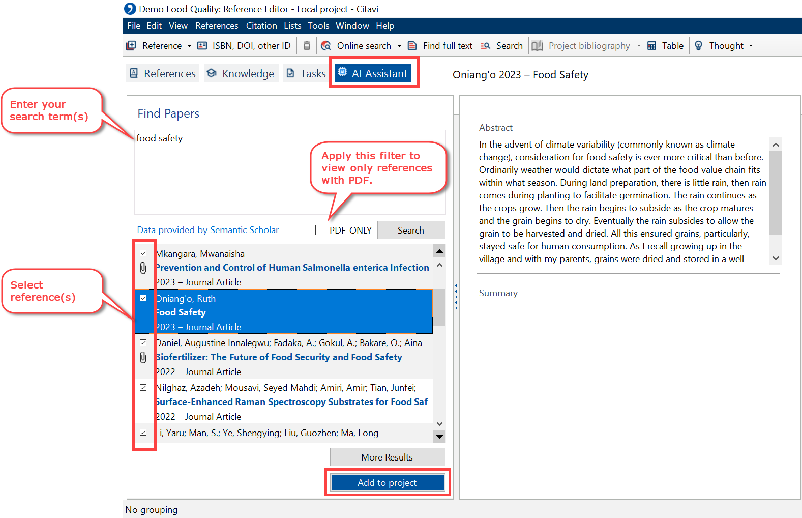The image size is (802, 518).
Task: Open the Online search dropdown arrow
Action: pyautogui.click(x=399, y=46)
